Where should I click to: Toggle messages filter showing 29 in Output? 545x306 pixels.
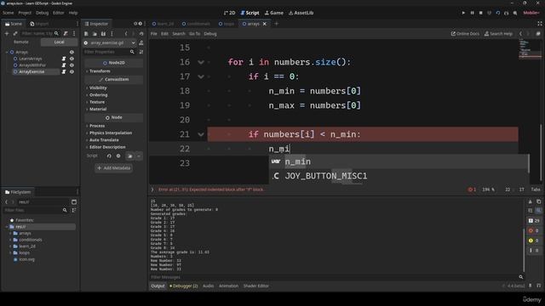click(x=534, y=221)
